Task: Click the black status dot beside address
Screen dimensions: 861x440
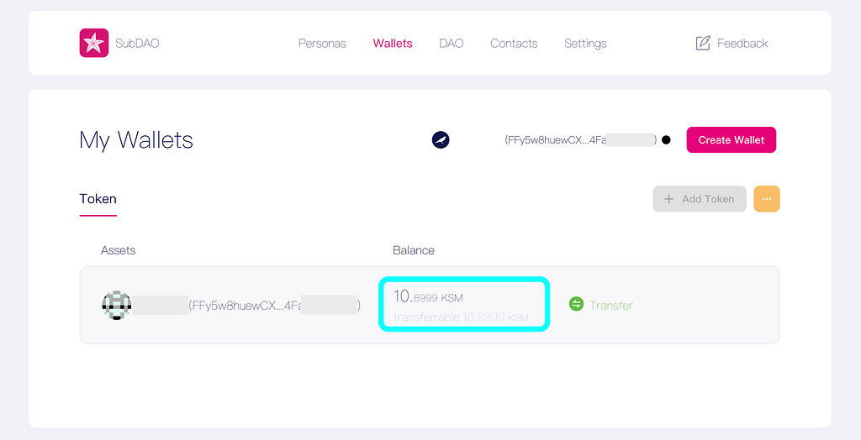Action: coord(666,140)
